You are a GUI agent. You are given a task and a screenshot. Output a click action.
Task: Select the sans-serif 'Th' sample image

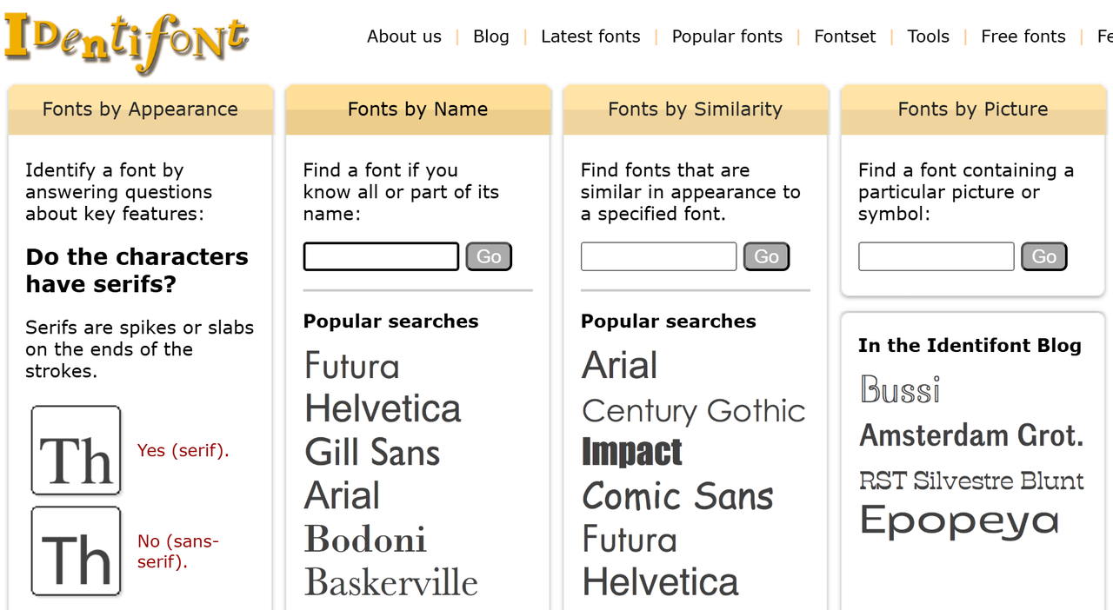(77, 551)
